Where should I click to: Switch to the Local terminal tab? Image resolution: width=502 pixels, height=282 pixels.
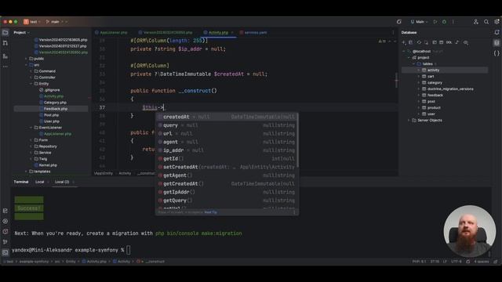pos(40,182)
